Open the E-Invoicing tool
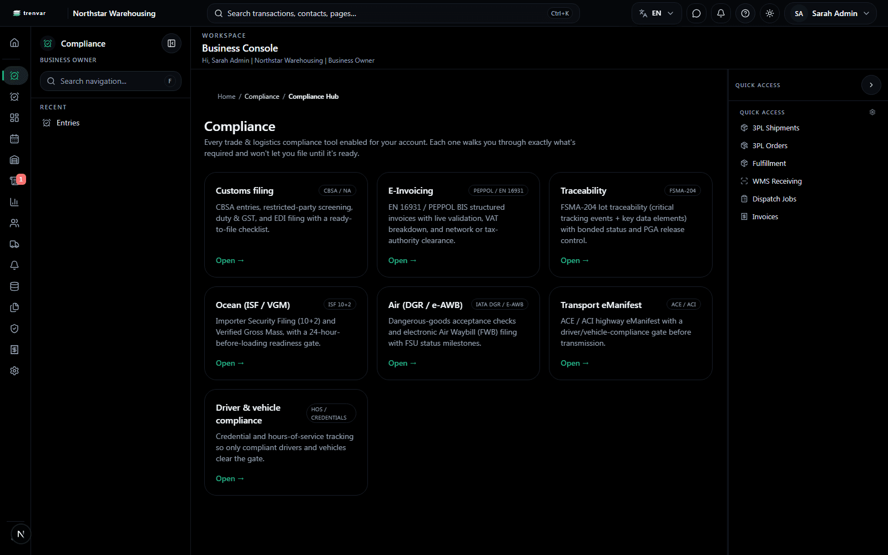 pyautogui.click(x=402, y=260)
